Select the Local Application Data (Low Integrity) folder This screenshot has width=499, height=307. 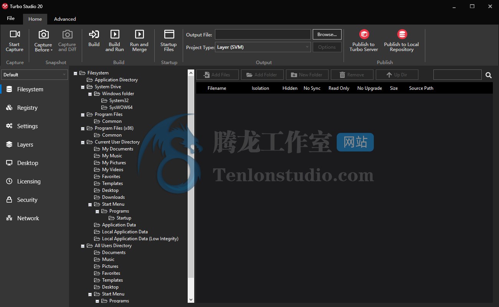140,239
